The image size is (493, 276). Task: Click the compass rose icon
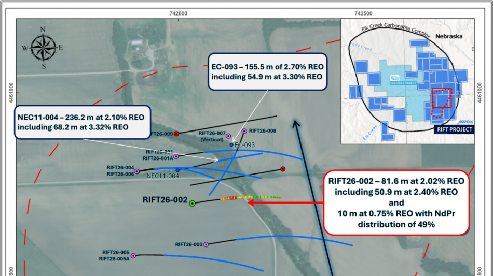[43, 48]
